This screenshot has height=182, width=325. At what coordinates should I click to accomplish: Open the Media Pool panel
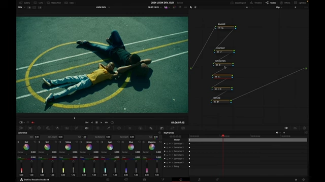pyautogui.click(x=54, y=3)
